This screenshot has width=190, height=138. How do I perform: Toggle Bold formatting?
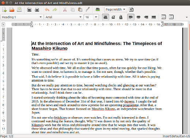[x=106, y=17]
